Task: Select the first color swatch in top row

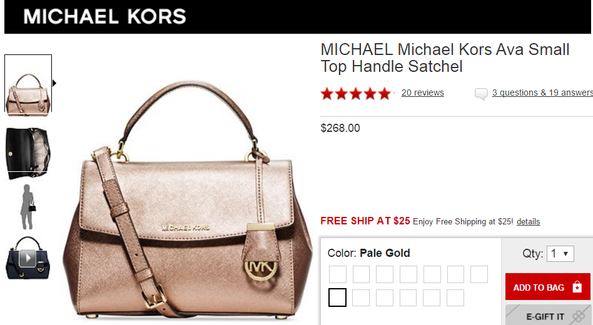Action: tap(338, 274)
